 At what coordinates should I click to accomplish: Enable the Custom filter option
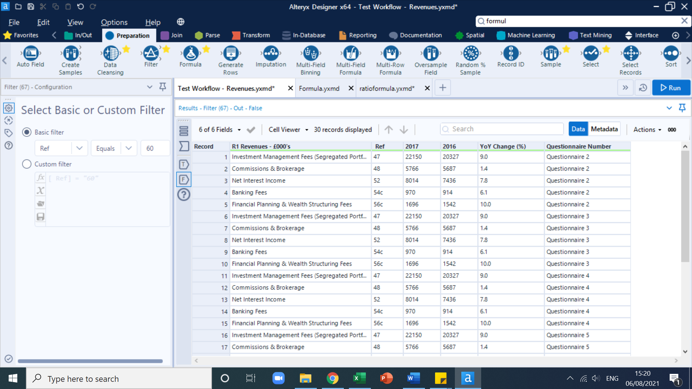pyautogui.click(x=27, y=164)
